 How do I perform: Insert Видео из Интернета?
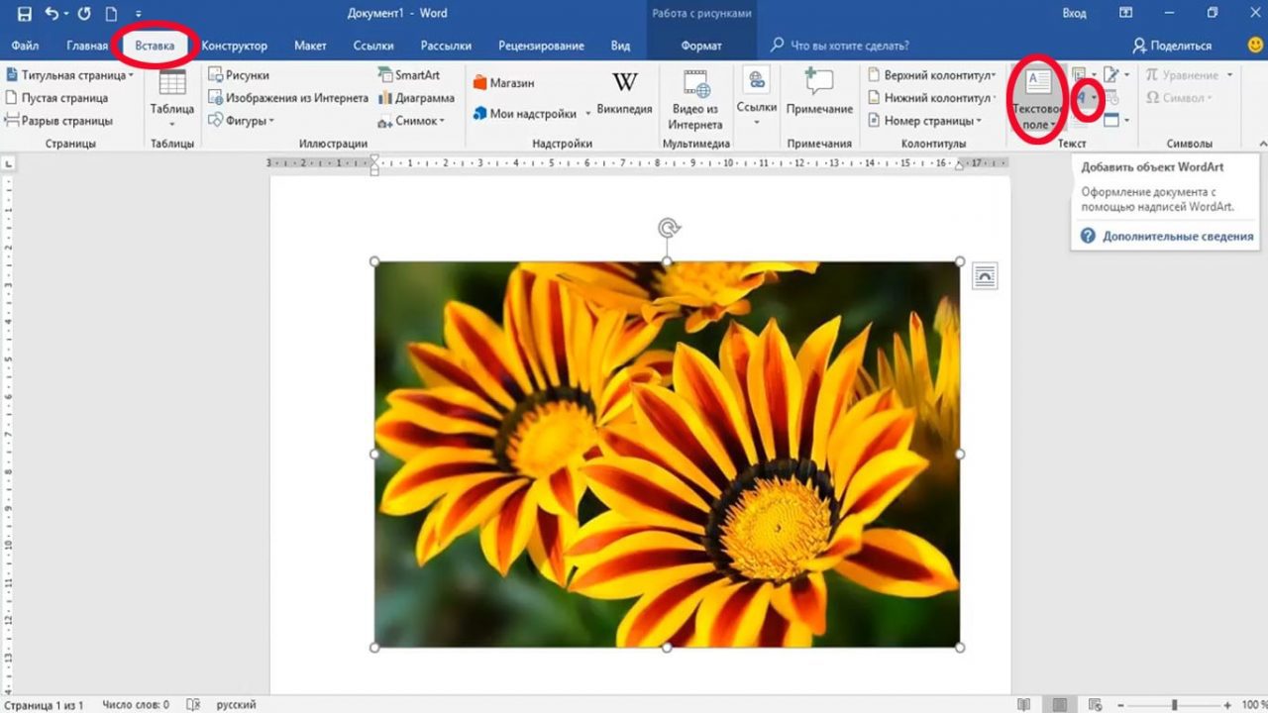tap(695, 99)
